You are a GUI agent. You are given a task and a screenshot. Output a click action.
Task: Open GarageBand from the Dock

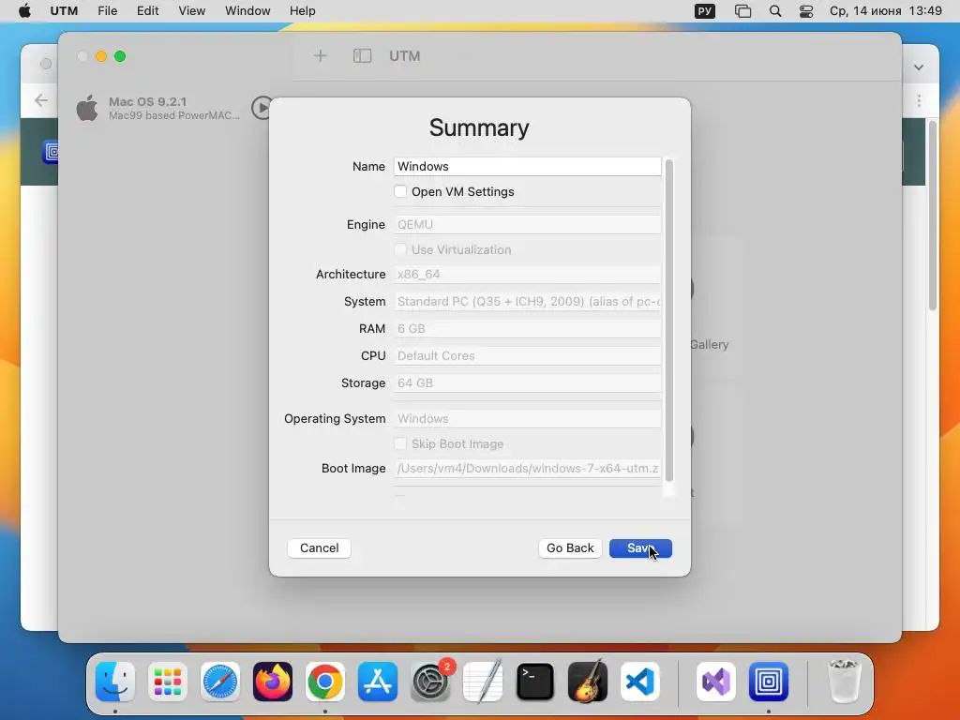click(588, 682)
